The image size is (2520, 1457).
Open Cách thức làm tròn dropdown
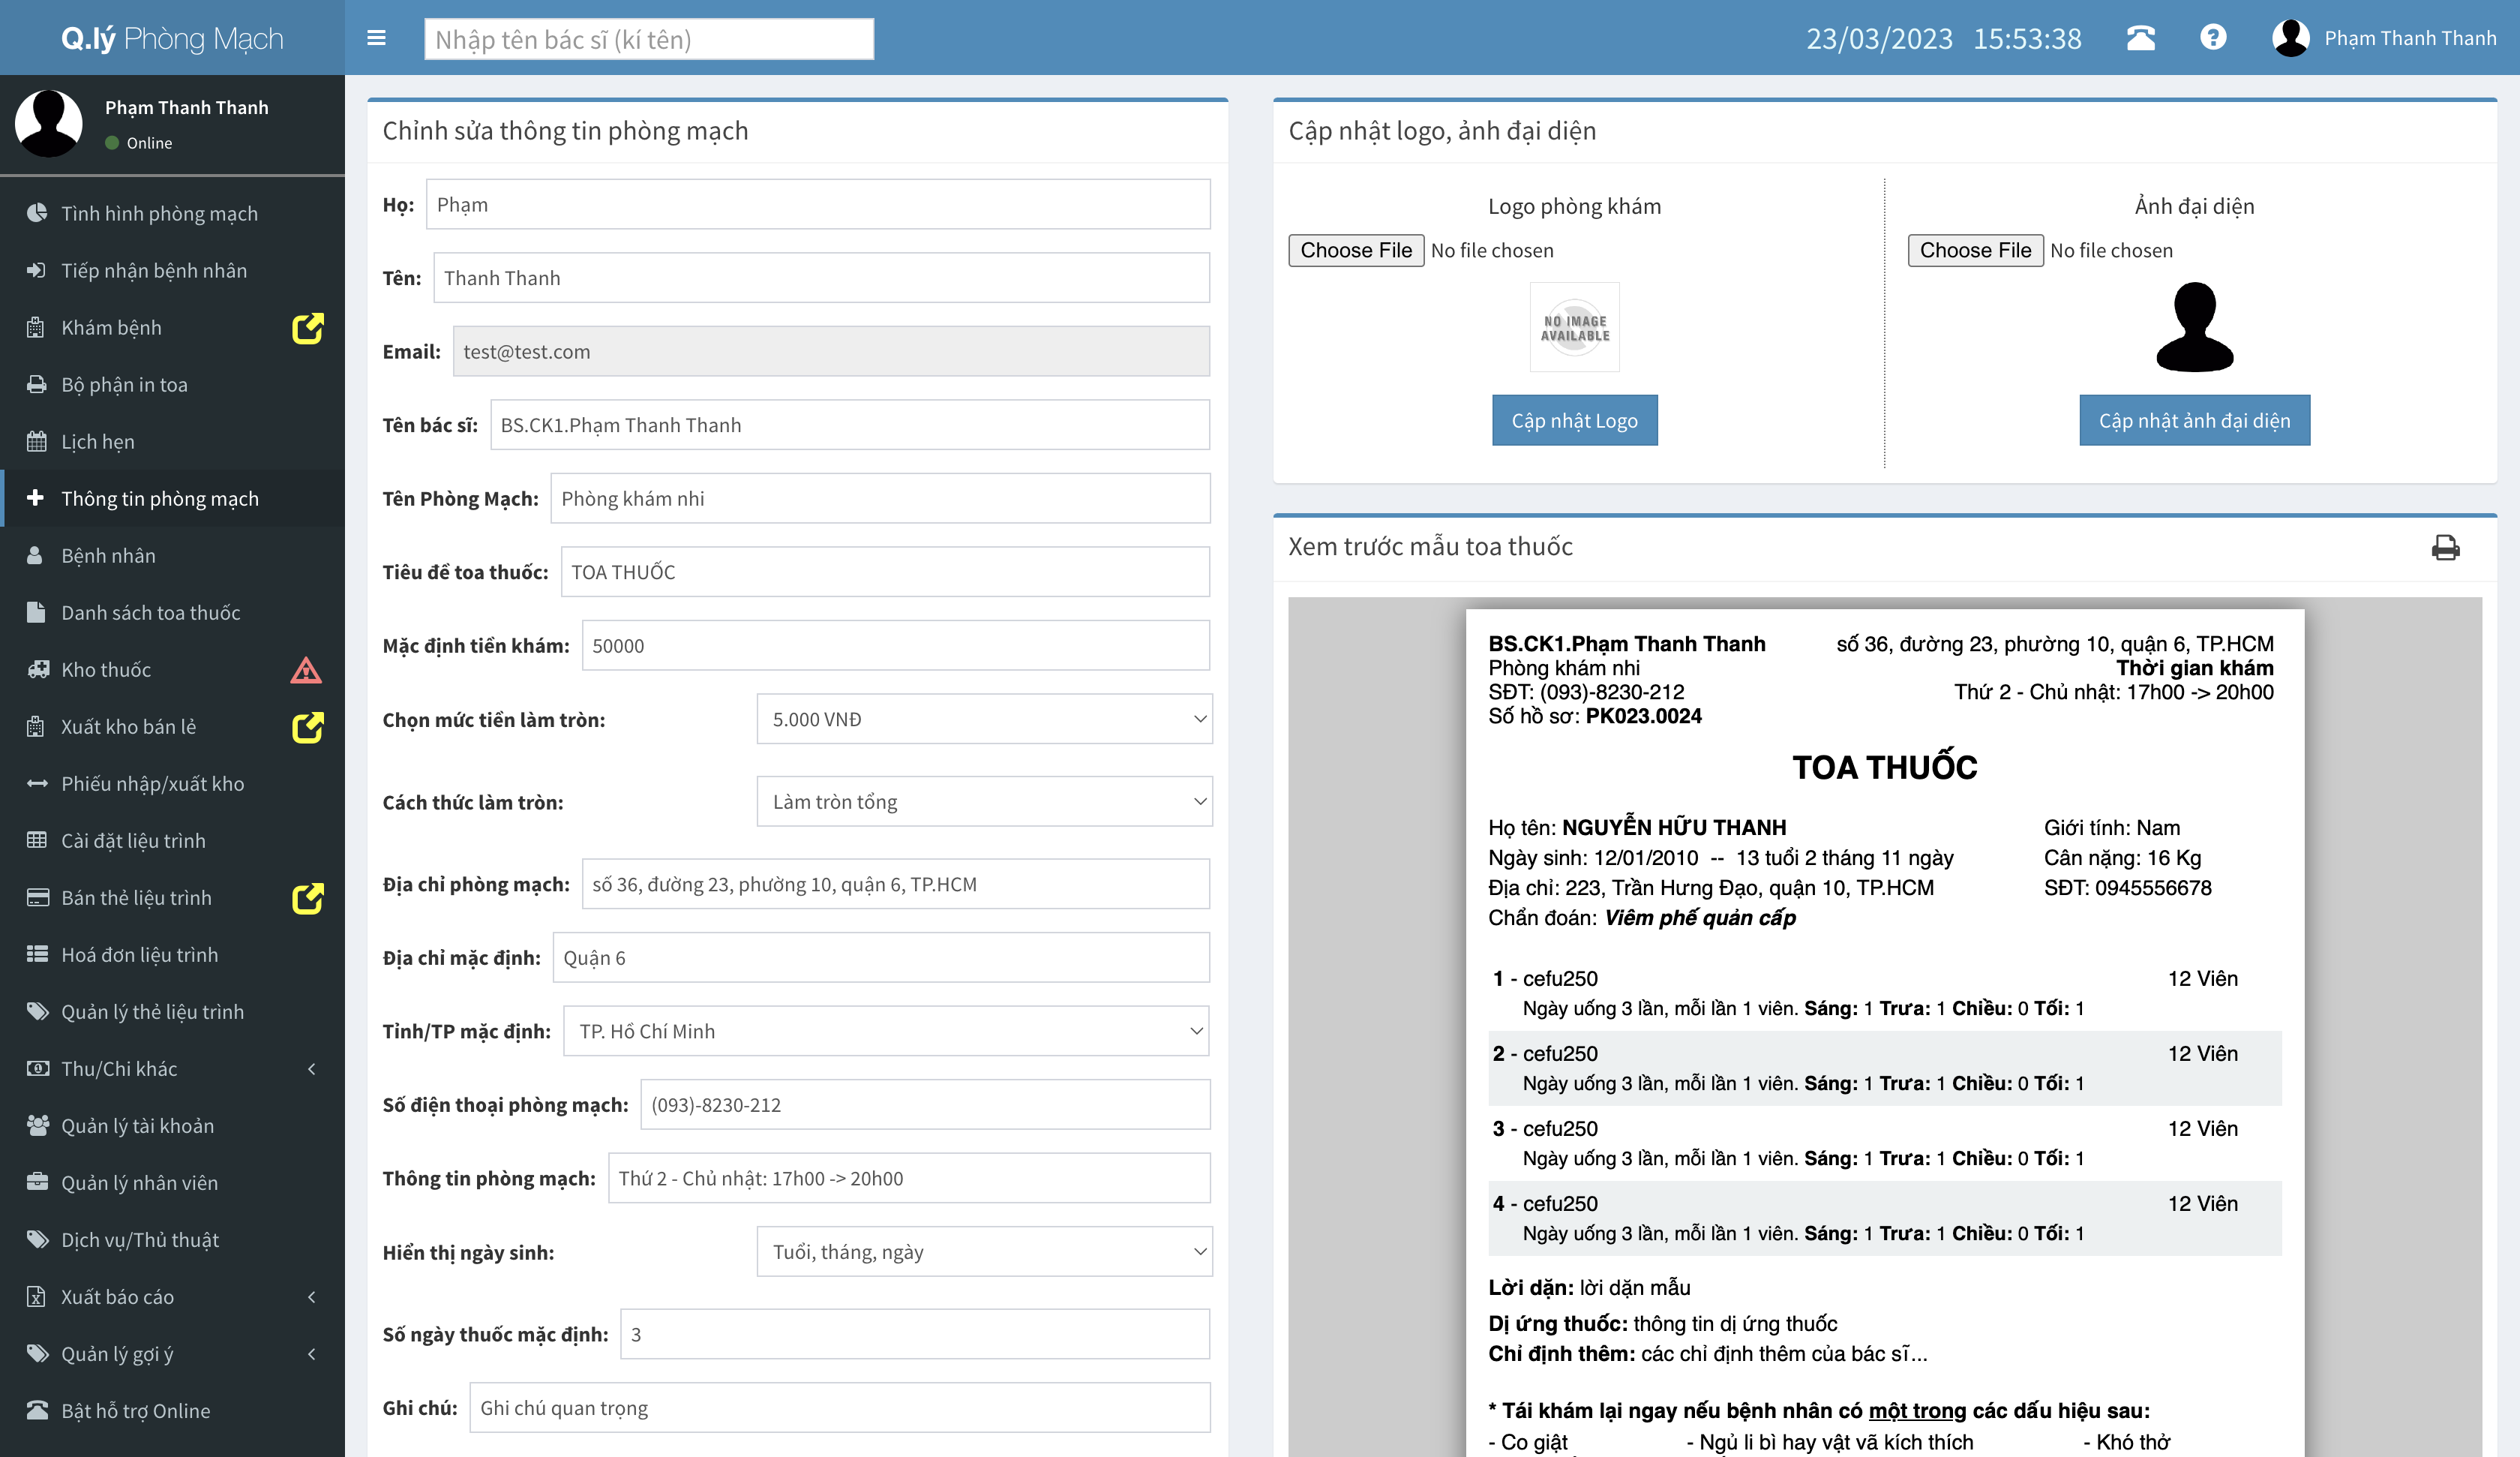pyautogui.click(x=984, y=801)
